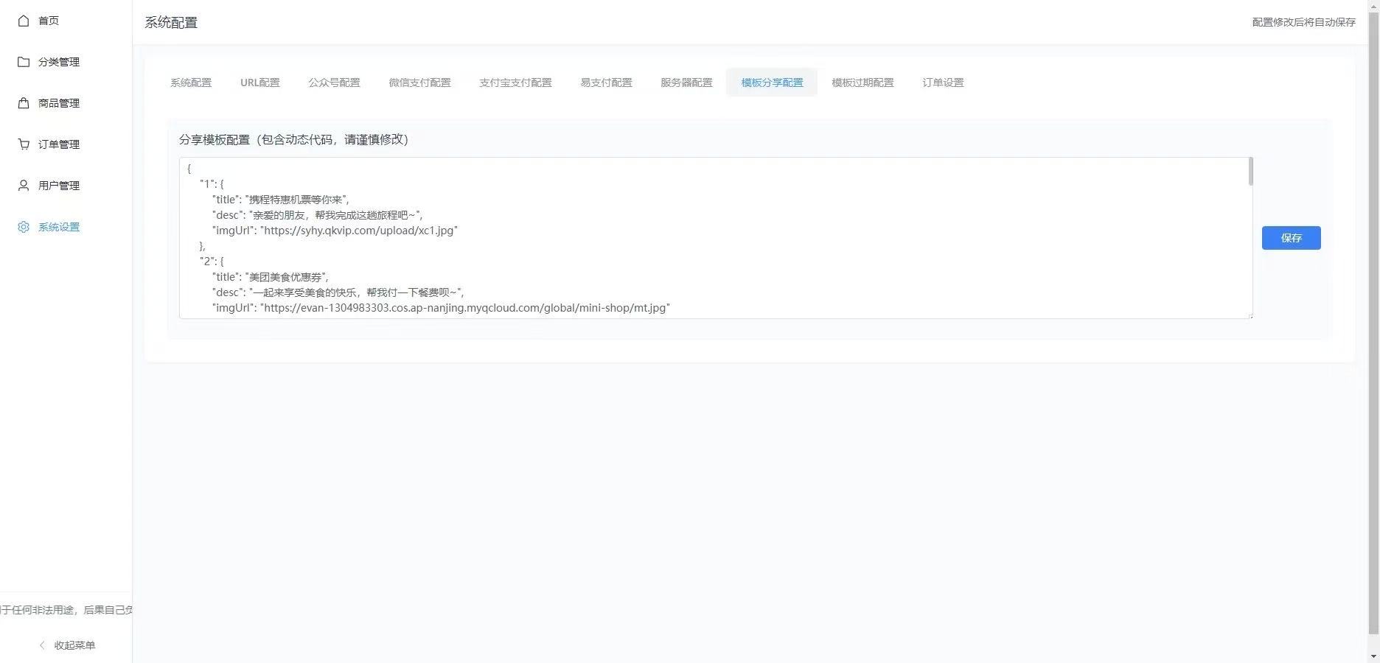Open the 支付宝支付配置 tab
This screenshot has height=663, width=1380.
515,83
